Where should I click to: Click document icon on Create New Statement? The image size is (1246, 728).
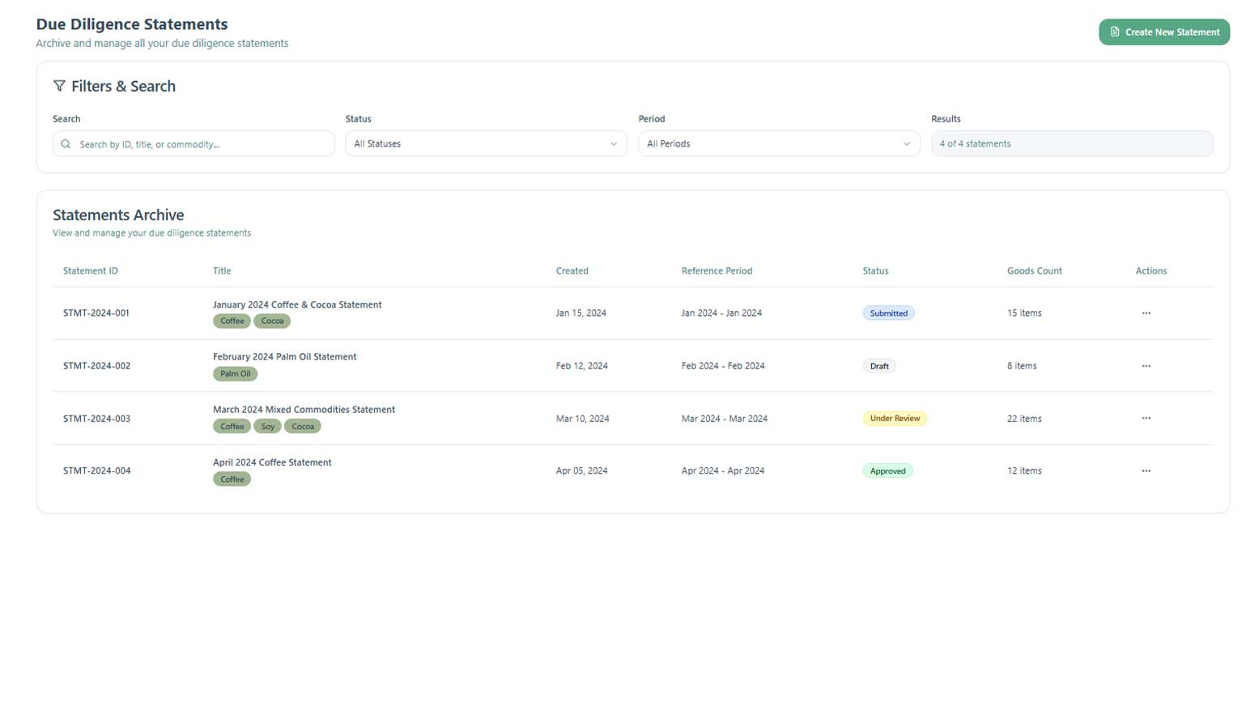[1115, 32]
